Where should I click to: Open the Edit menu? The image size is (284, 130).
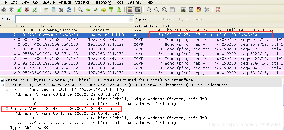[x=14, y=2]
